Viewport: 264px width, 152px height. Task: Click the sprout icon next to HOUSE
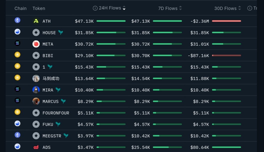tap(60, 32)
